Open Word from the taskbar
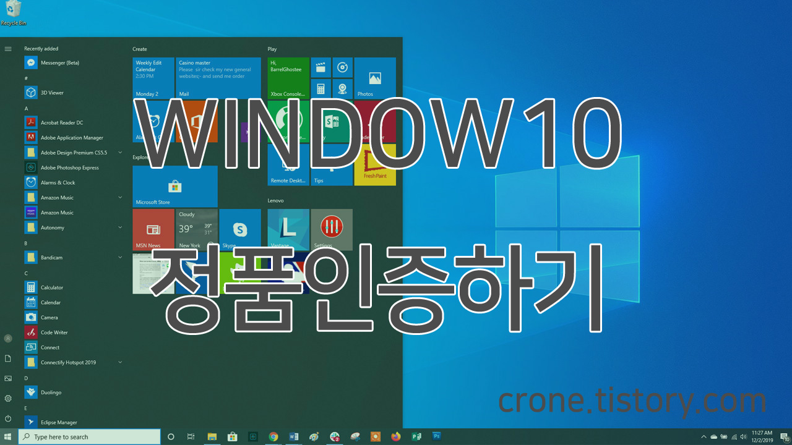Screen dimensions: 792x445 click(x=294, y=437)
